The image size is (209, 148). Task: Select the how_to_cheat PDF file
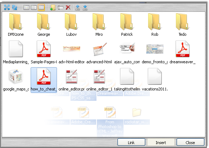(x=44, y=80)
